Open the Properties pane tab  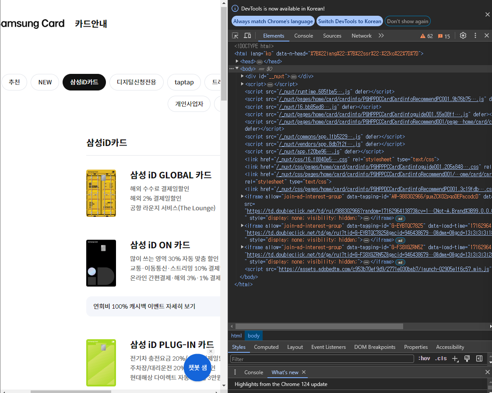coord(416,347)
